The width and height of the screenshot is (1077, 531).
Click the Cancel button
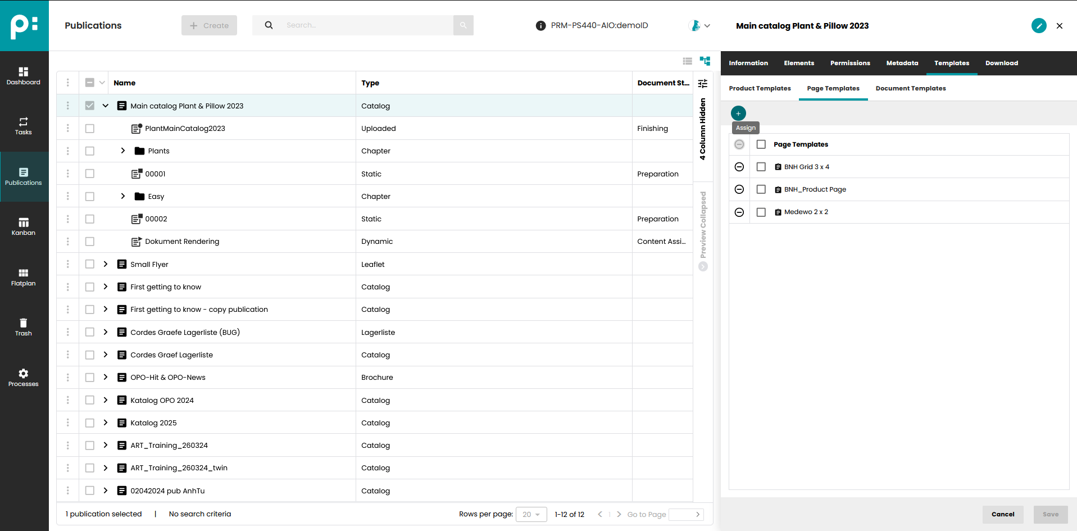pyautogui.click(x=1002, y=514)
